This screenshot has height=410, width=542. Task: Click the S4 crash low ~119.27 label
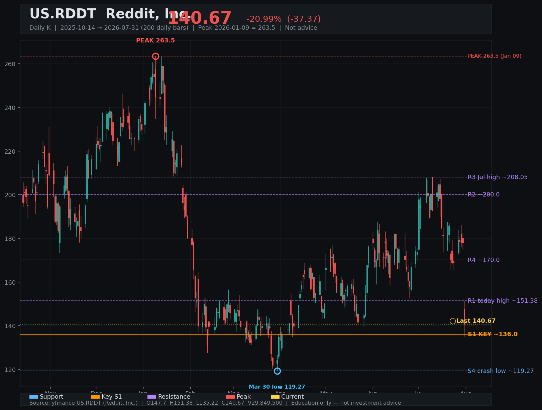click(501, 371)
